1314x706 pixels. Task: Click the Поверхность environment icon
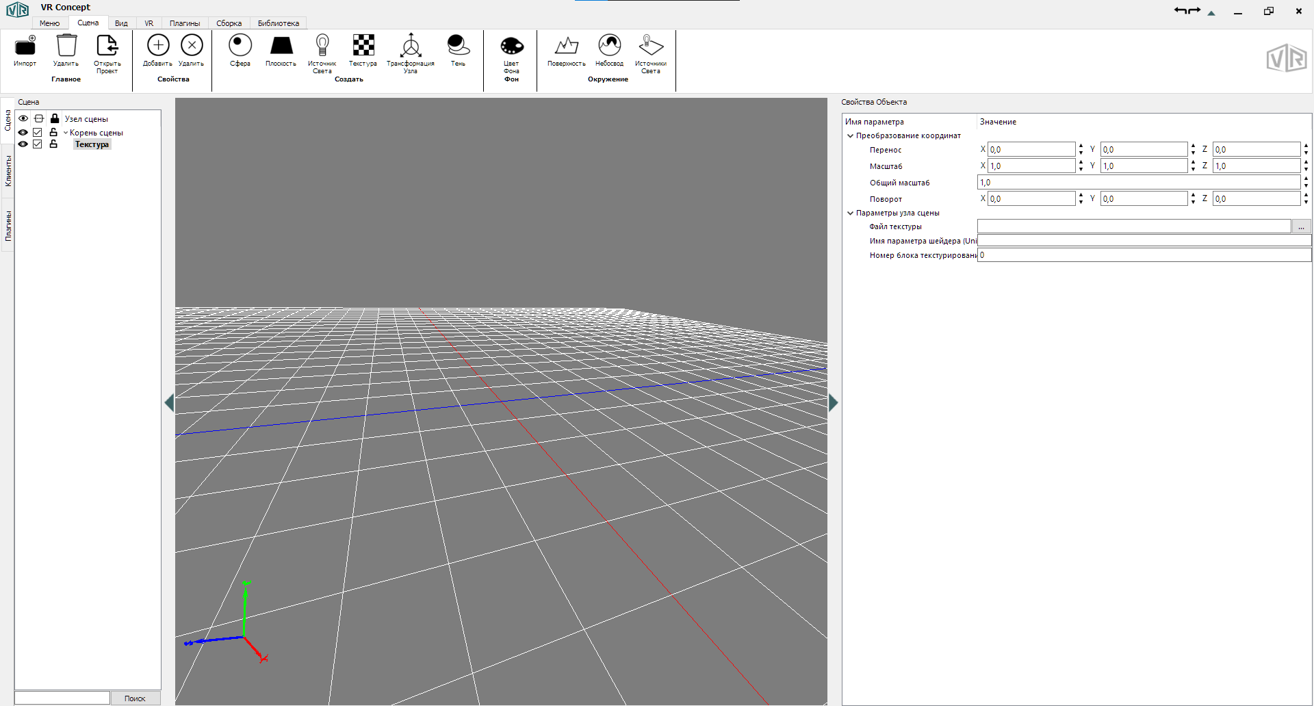567,46
